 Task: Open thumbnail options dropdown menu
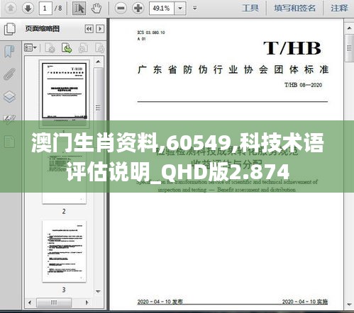[31, 48]
